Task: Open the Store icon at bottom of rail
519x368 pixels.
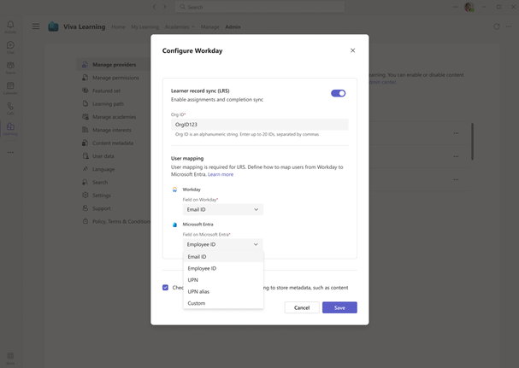Action: click(10, 358)
